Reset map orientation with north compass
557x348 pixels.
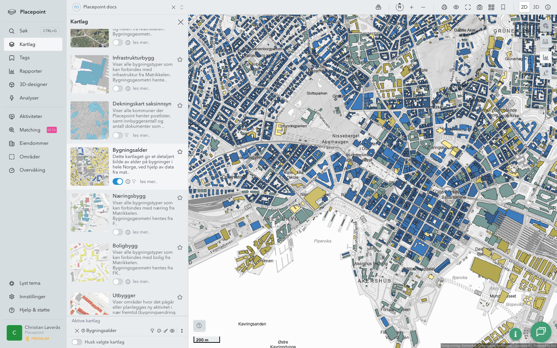click(400, 7)
